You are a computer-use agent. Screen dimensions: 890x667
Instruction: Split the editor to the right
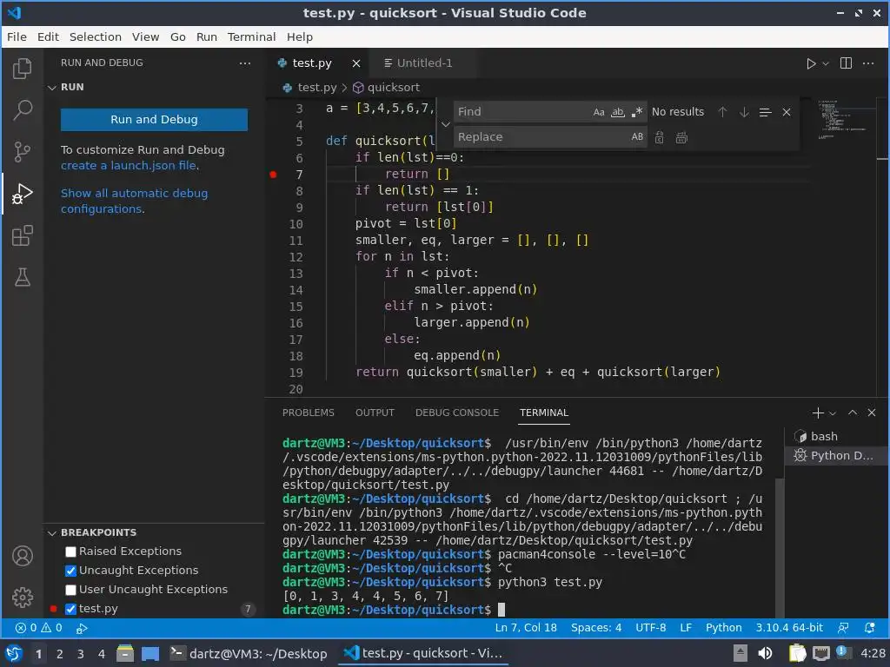(846, 63)
